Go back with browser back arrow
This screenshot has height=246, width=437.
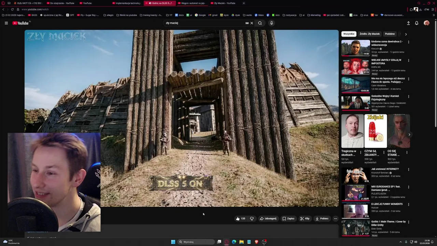(x=3, y=10)
